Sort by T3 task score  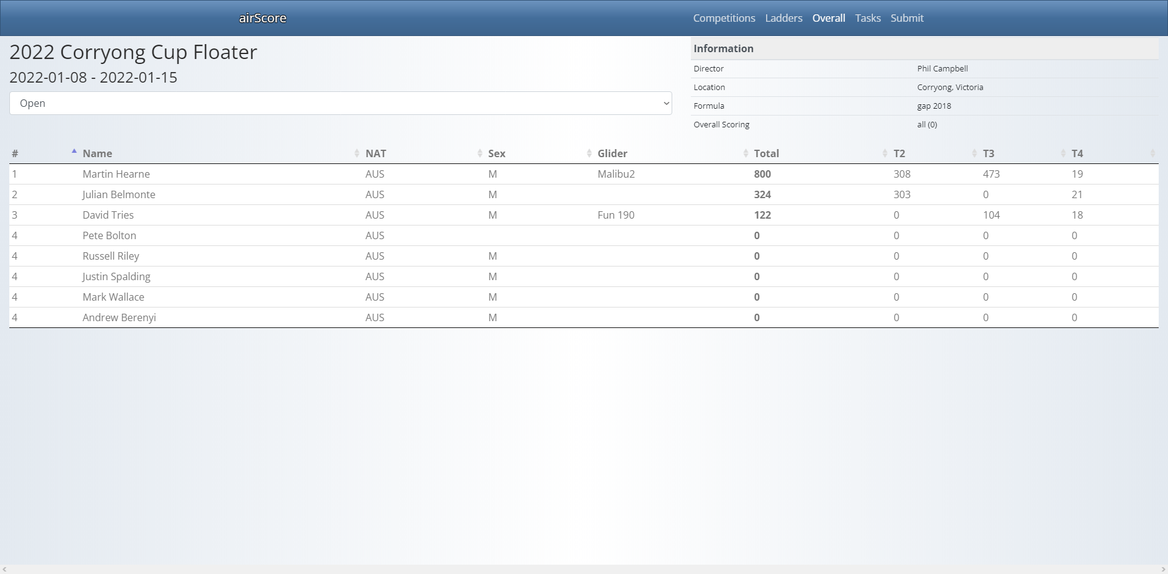click(988, 153)
